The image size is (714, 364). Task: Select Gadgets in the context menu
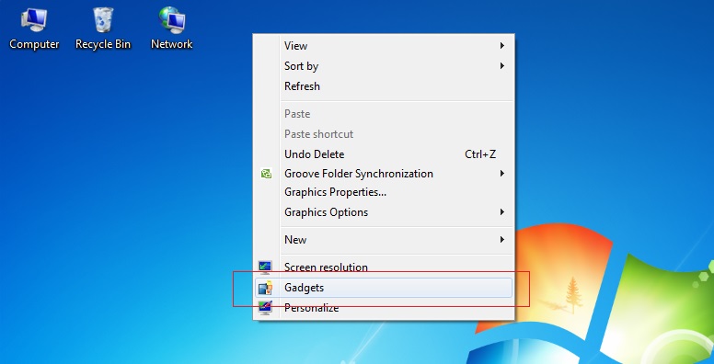384,288
